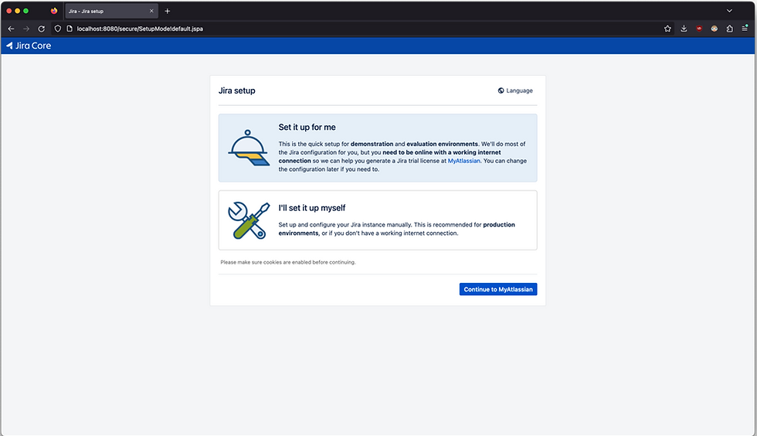Open a new browser tab
This screenshot has width=757, height=436.
point(168,11)
